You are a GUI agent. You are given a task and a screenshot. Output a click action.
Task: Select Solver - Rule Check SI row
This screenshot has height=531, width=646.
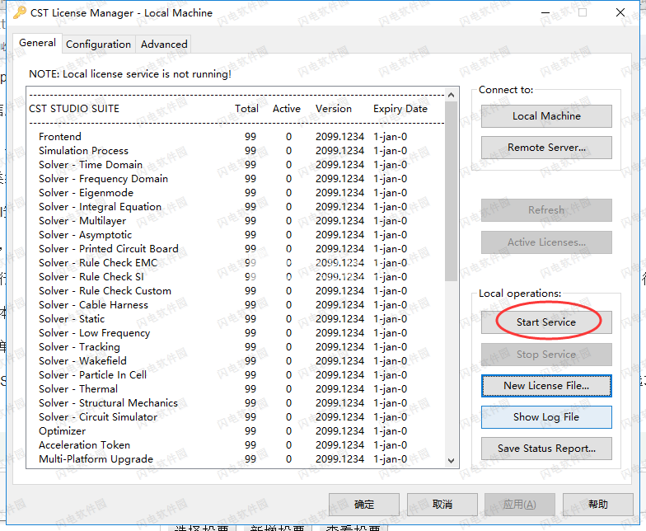click(222, 277)
